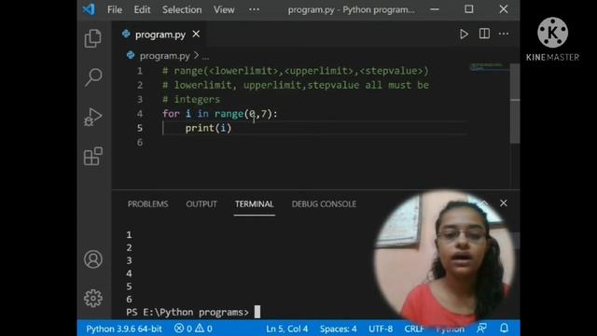Click the VS Code logo icon
This screenshot has width=597, height=336.
point(90,9)
